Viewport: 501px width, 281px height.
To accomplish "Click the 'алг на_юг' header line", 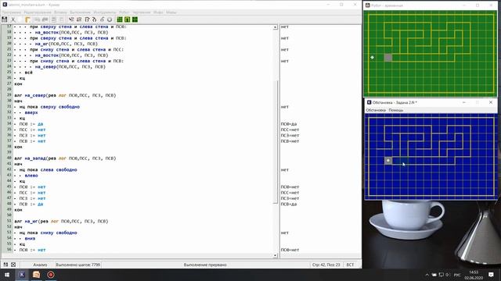I will [61, 221].
